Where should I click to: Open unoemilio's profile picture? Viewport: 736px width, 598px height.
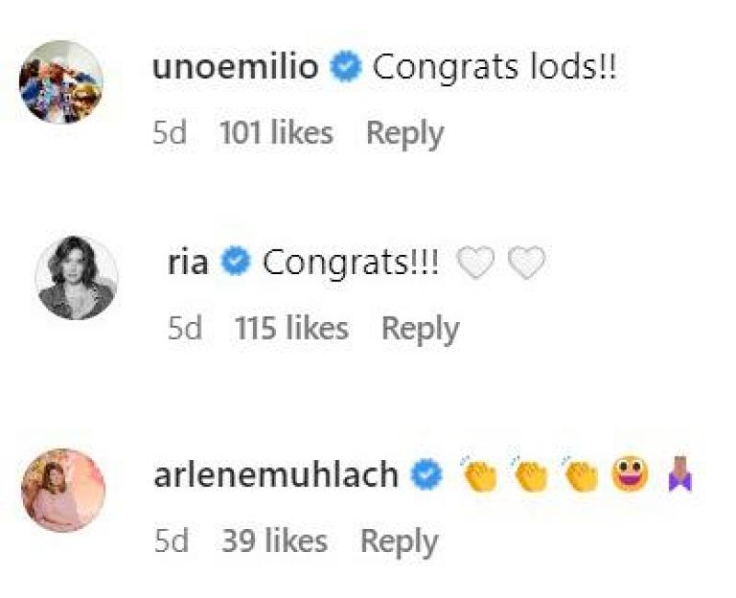tap(61, 81)
